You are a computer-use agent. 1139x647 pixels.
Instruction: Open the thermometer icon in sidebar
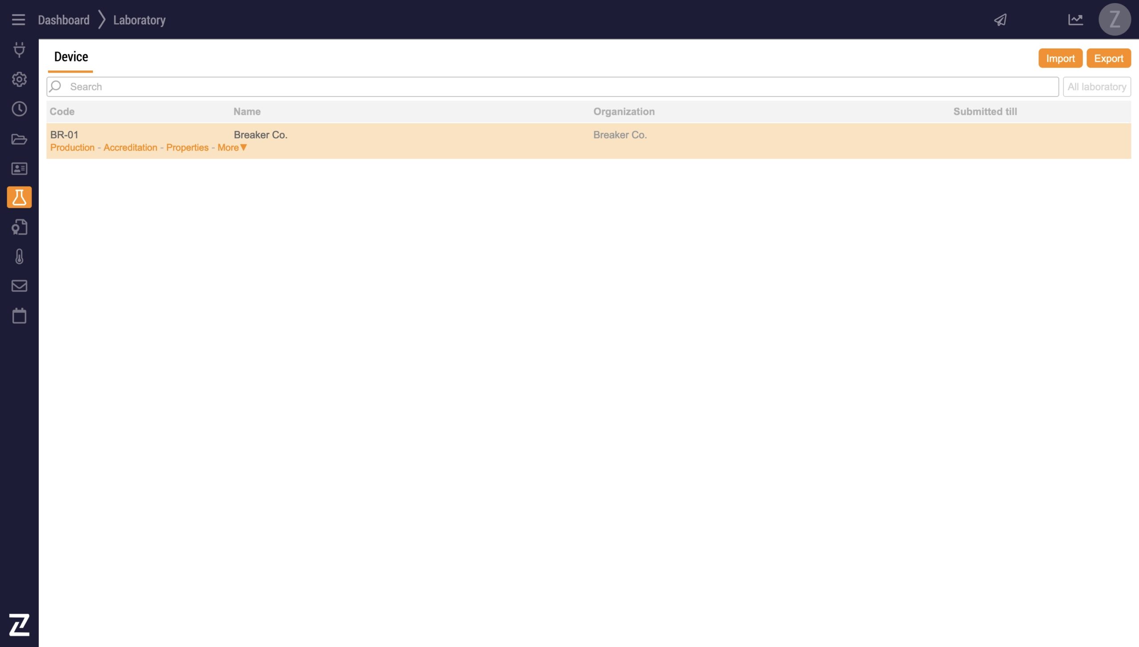(x=19, y=257)
